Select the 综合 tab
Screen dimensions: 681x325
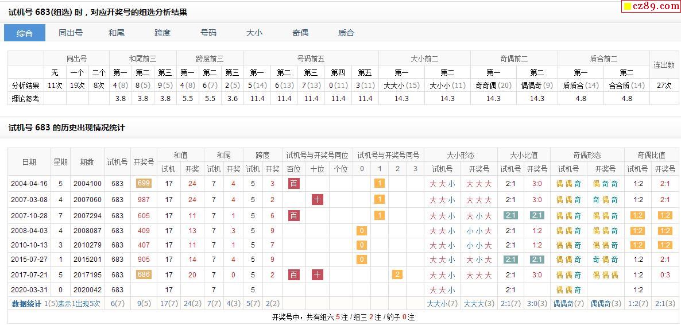25,33
